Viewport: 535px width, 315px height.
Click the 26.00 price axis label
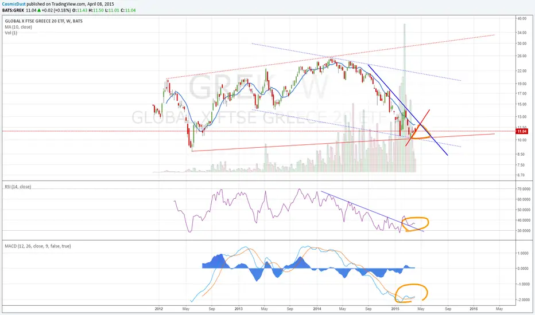click(522, 56)
